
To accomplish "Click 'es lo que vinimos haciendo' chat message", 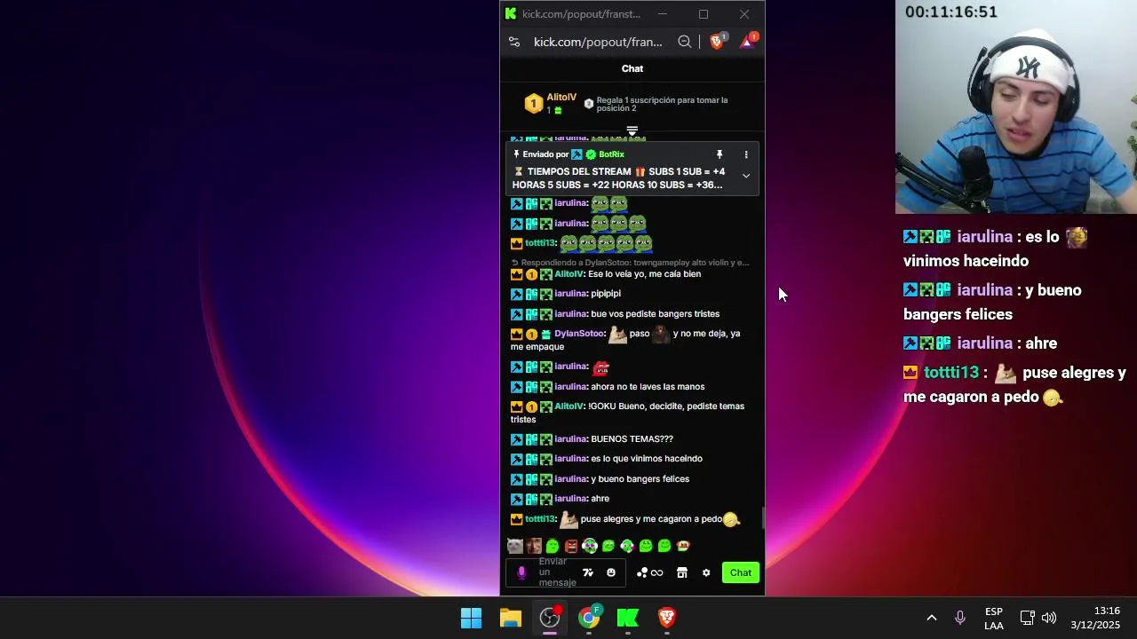I will click(647, 459).
